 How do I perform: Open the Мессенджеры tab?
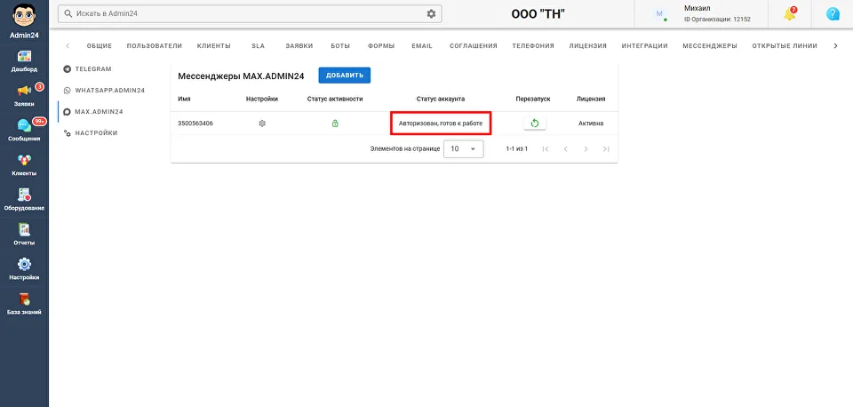pyautogui.click(x=710, y=45)
